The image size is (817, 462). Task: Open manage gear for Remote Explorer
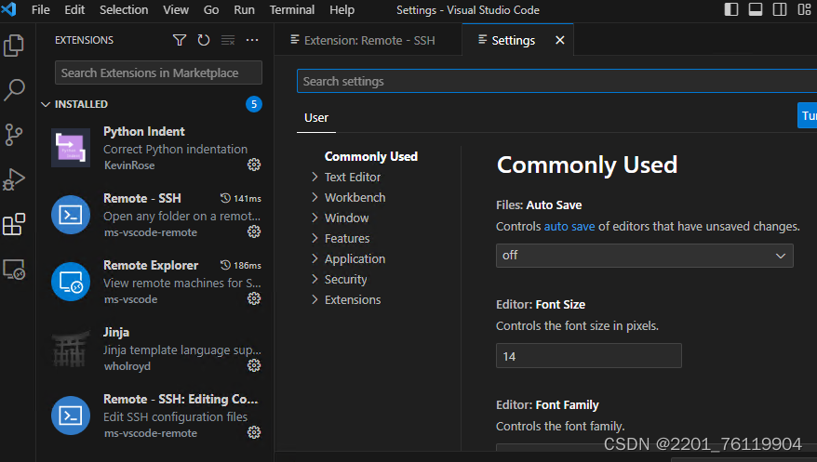click(x=254, y=298)
